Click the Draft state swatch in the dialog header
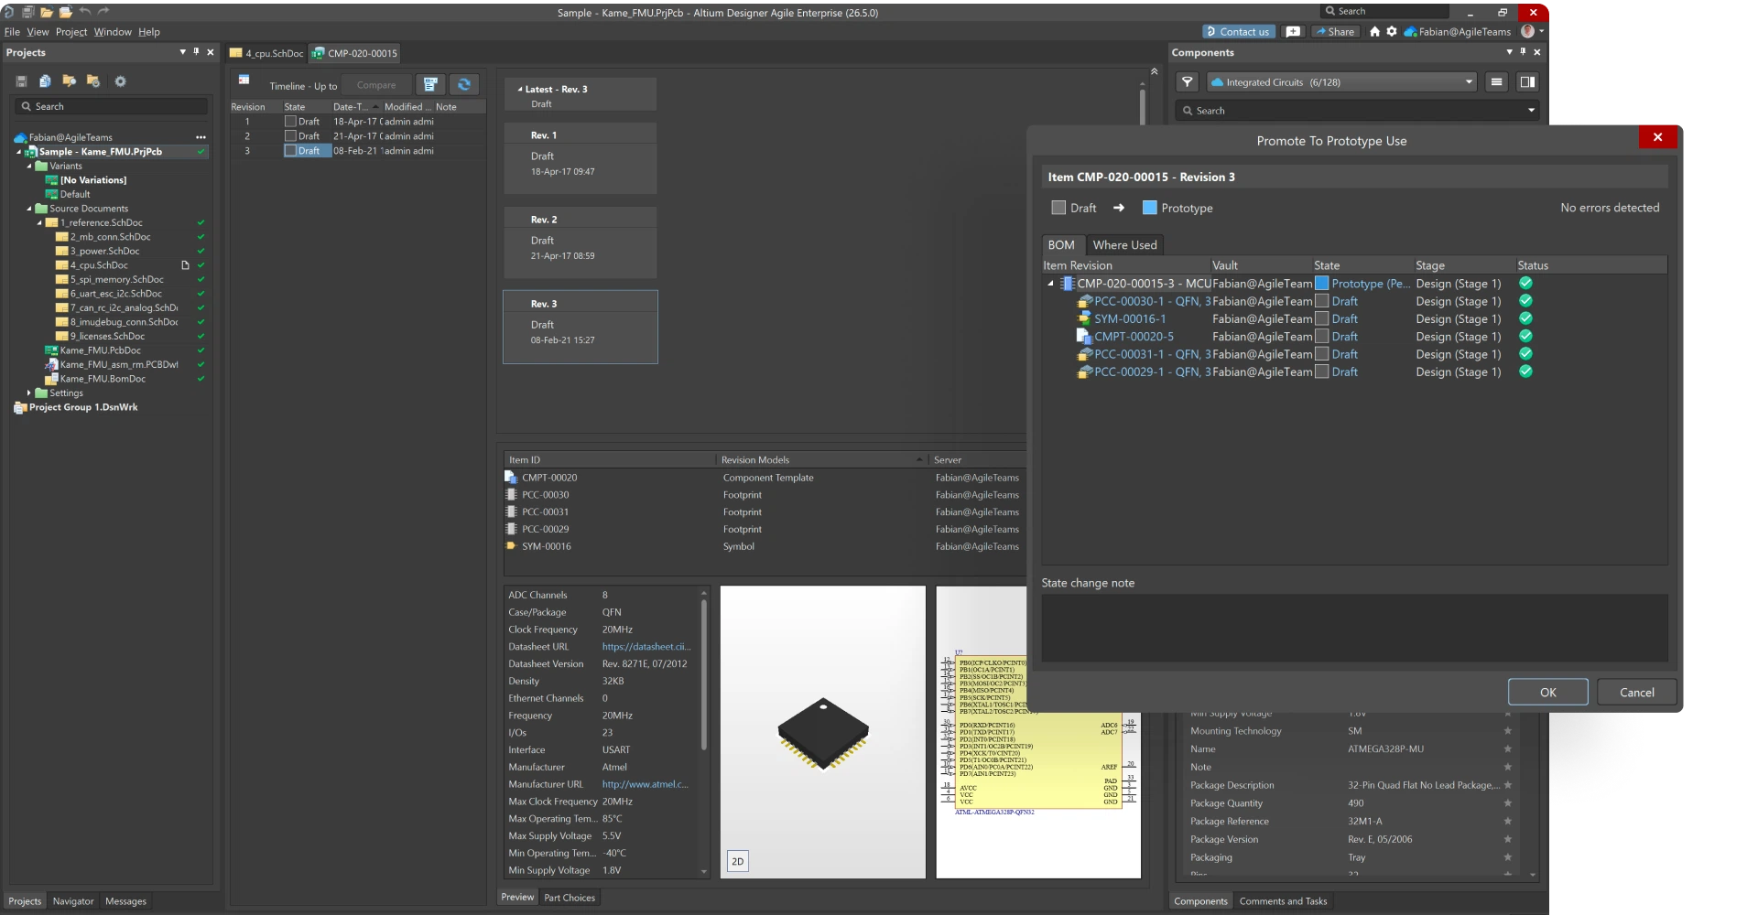The height and width of the screenshot is (915, 1758). coord(1058,209)
